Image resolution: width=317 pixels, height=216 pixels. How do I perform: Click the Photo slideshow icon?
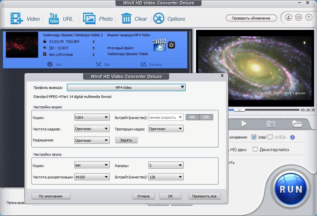tap(89, 18)
